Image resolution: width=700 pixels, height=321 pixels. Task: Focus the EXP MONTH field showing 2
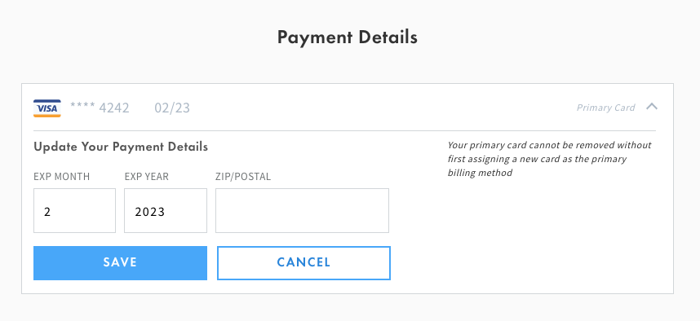(x=74, y=210)
